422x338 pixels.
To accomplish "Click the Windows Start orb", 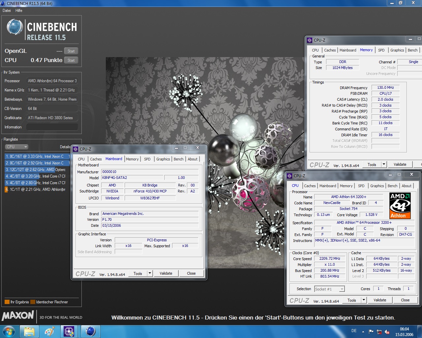I will coord(9,331).
